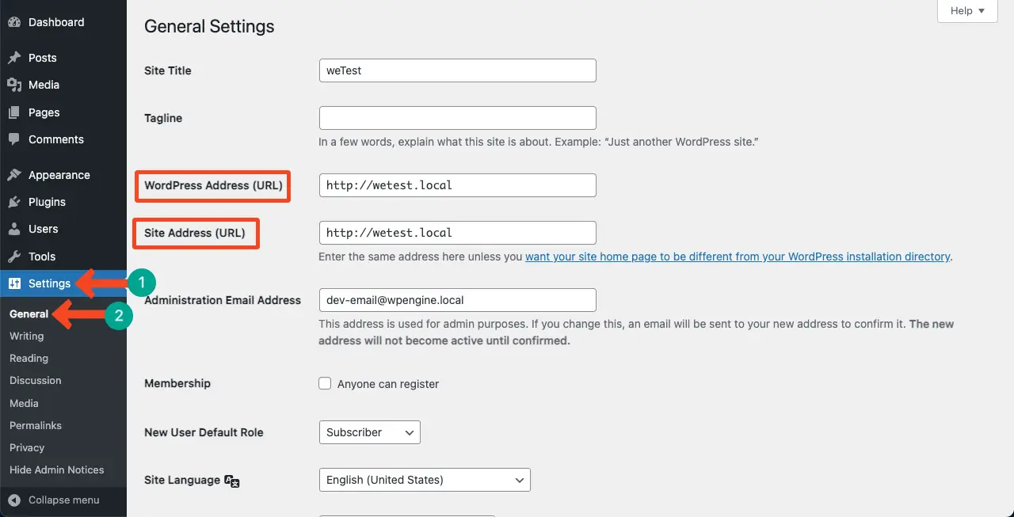The width and height of the screenshot is (1014, 517).
Task: Click the Posts pushpin icon
Action: tap(14, 58)
